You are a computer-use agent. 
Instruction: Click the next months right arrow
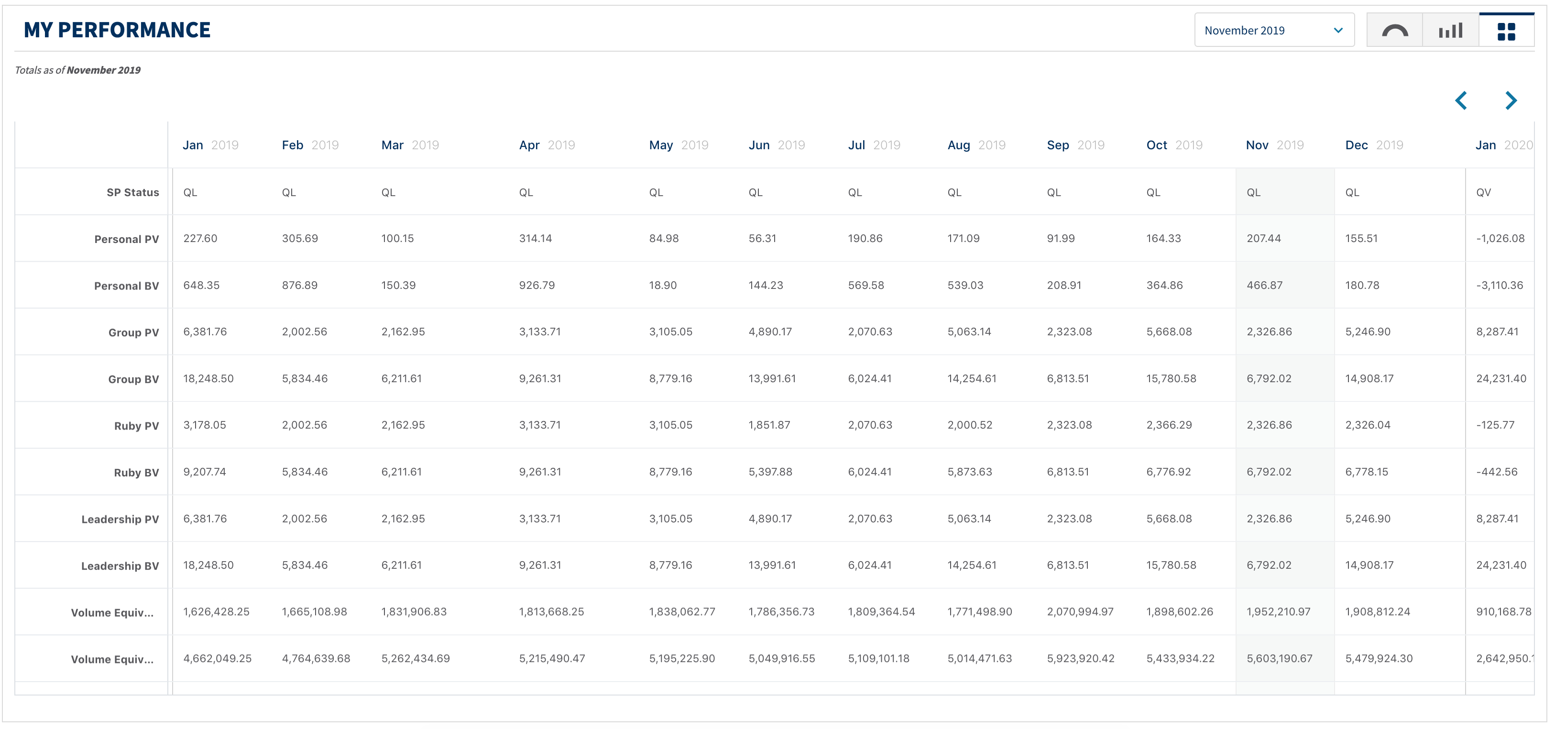coord(1511,100)
